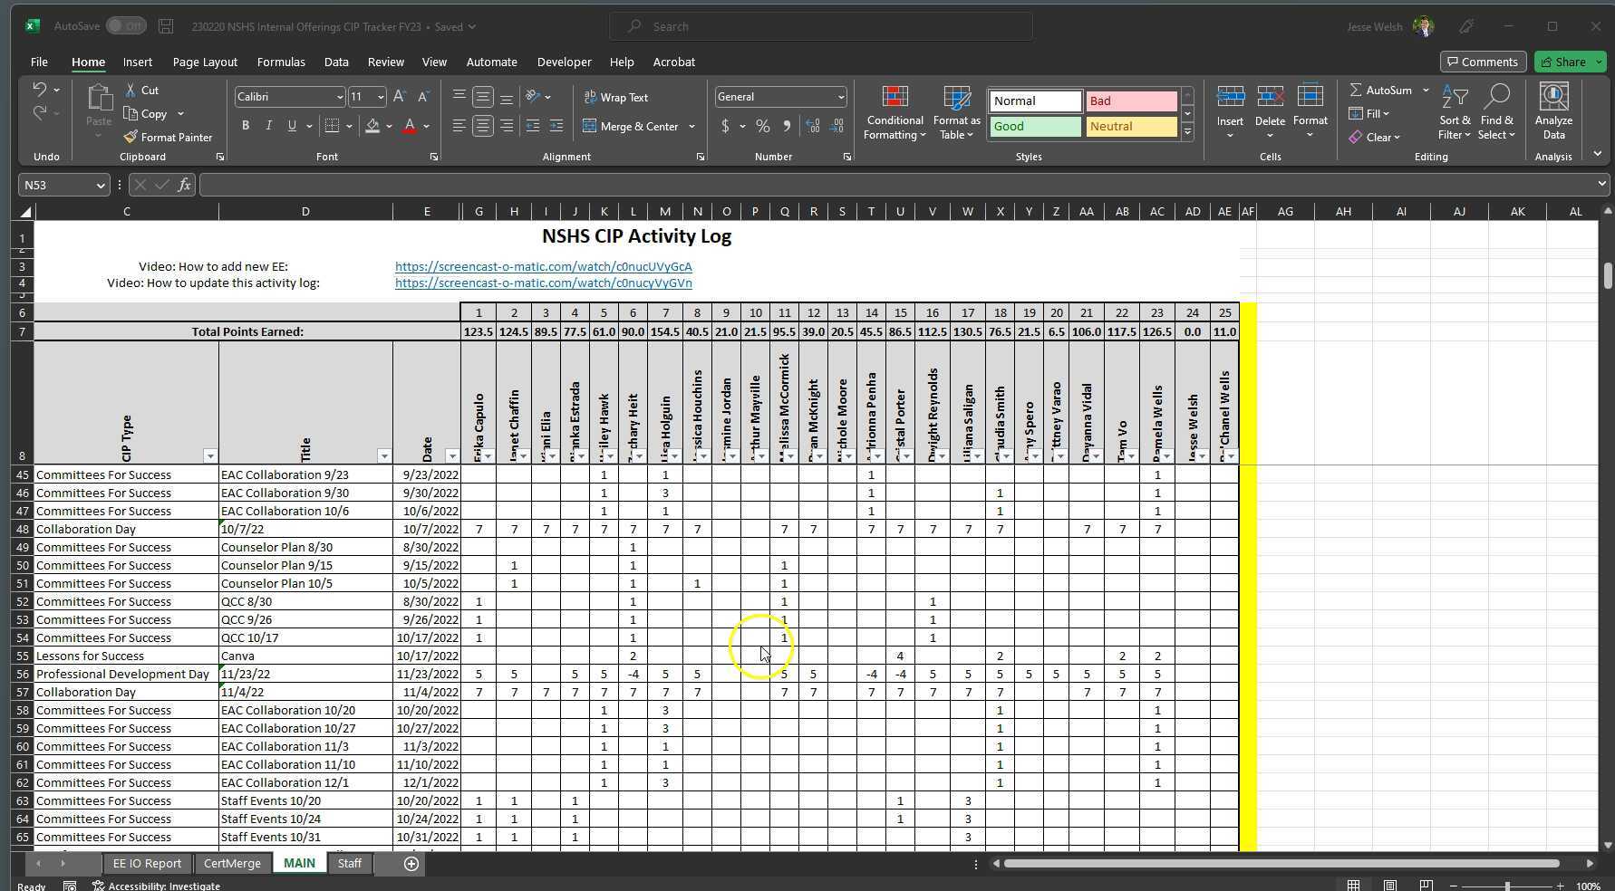
Task: Toggle Italic formatting
Action: (268, 126)
